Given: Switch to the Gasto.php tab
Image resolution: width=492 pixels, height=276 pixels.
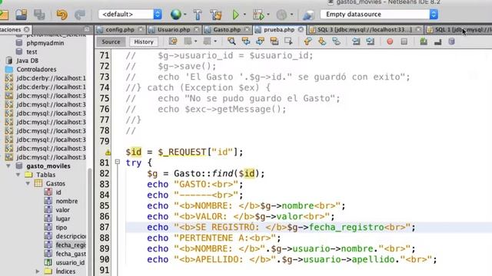Looking at the screenshot, I should 227,30.
